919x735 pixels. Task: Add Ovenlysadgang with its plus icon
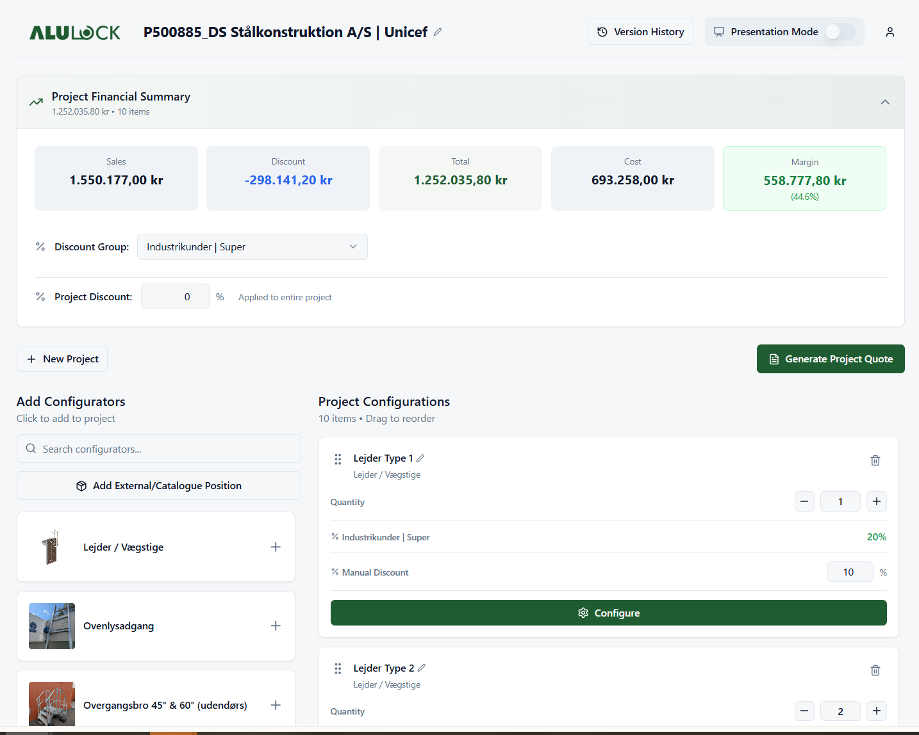276,626
